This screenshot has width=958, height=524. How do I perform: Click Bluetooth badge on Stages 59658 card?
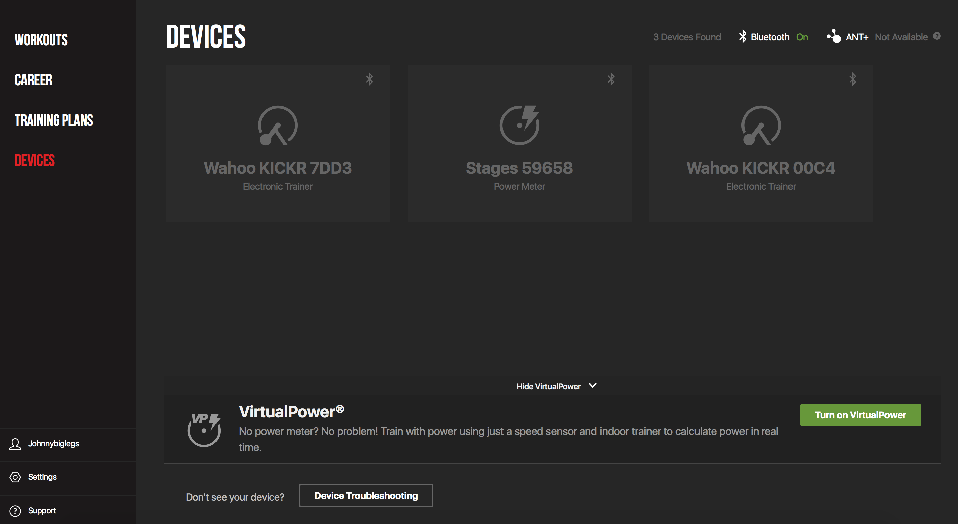(611, 79)
